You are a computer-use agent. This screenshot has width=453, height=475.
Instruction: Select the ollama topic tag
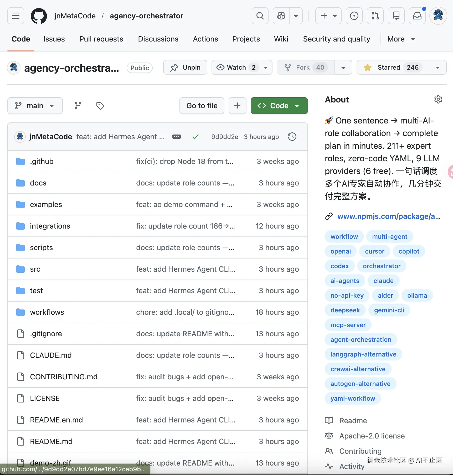[417, 295]
